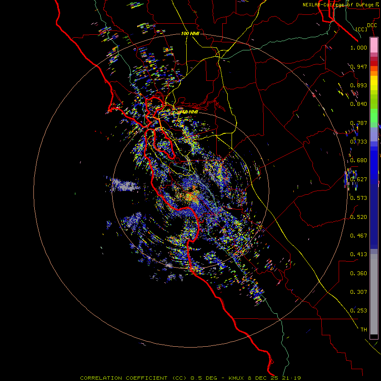The image size is (381, 381).
Task: Click the 0.253 legend value
Action: click(x=359, y=311)
